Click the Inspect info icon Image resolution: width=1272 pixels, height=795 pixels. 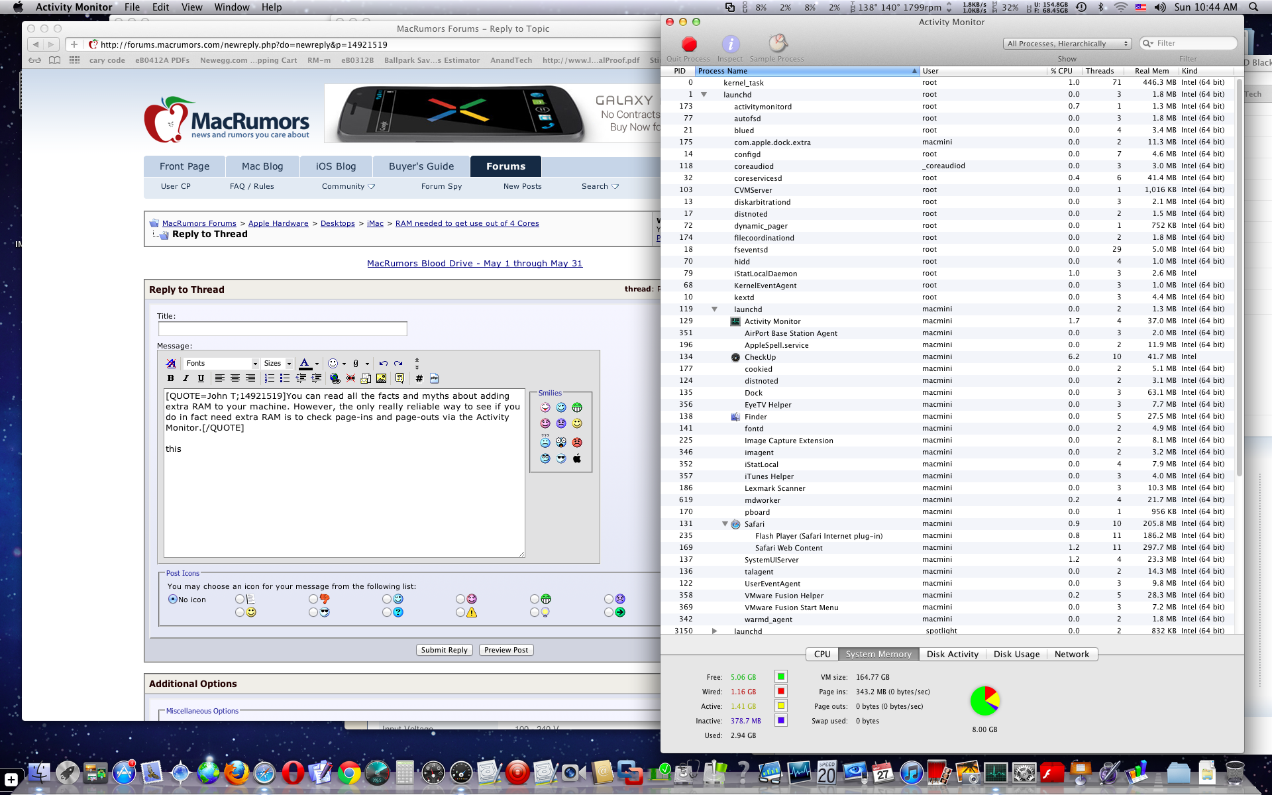click(x=730, y=44)
